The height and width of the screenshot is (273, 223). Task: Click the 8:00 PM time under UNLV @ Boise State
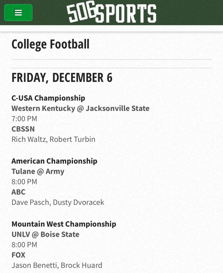[x=24, y=244]
